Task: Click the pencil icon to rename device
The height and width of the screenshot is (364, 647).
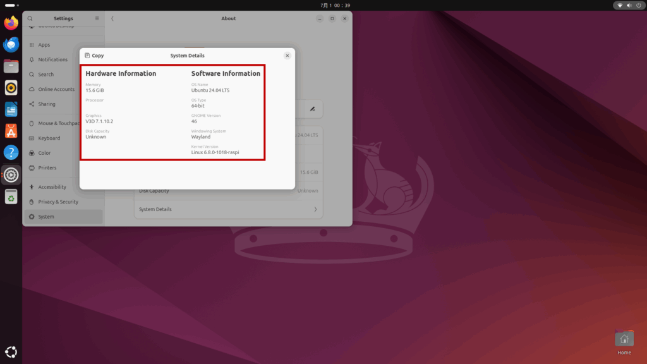Action: tap(311, 109)
